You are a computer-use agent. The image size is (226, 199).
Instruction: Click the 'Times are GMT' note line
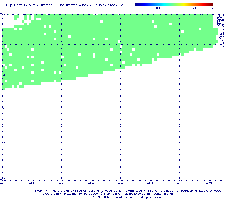pyautogui.click(x=128, y=191)
